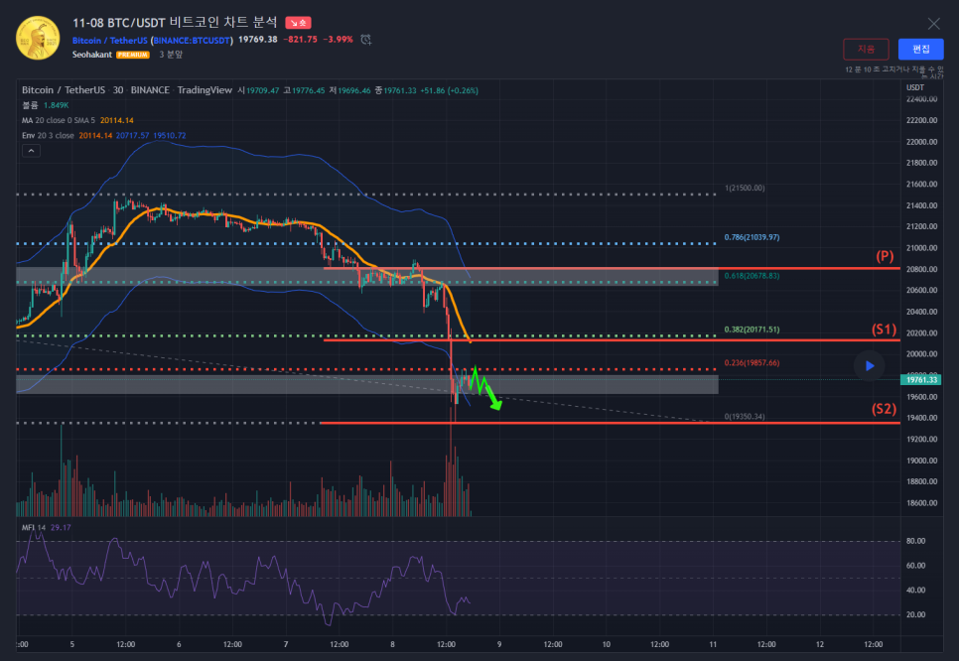
Task: Collapse the indicator legend with chevron button
Action: coord(31,151)
